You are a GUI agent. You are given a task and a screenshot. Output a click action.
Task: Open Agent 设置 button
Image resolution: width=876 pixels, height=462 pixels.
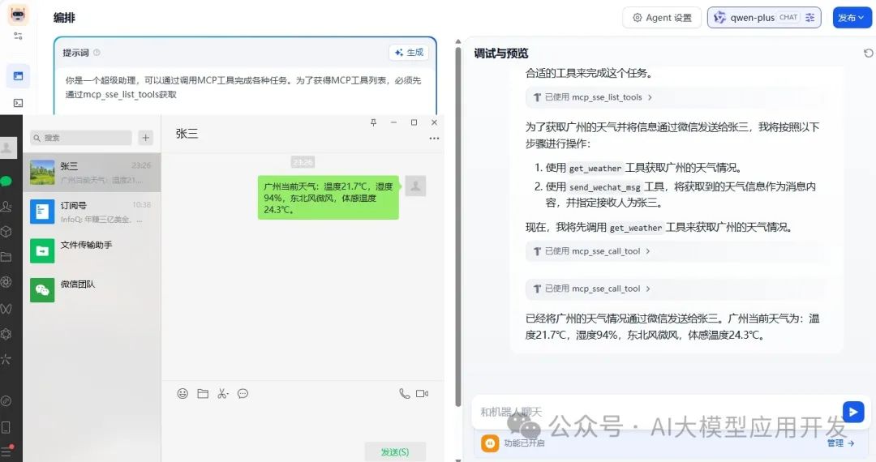click(x=662, y=17)
